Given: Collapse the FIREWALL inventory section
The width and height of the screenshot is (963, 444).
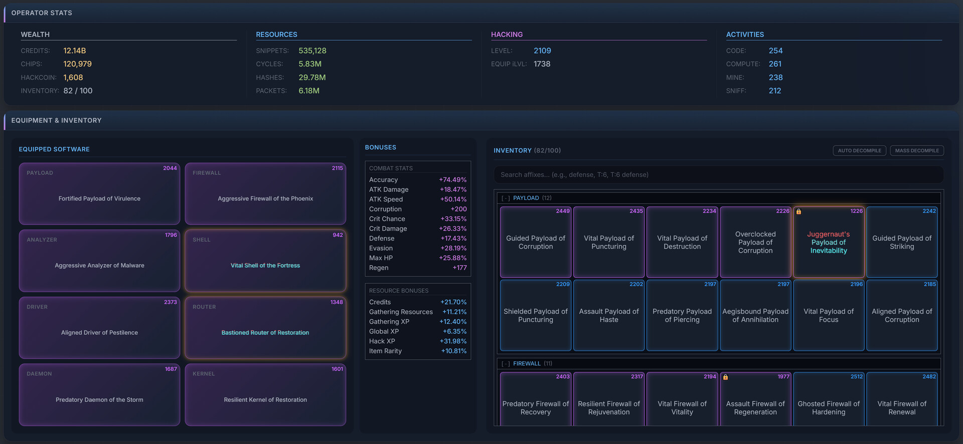Looking at the screenshot, I should tap(506, 364).
